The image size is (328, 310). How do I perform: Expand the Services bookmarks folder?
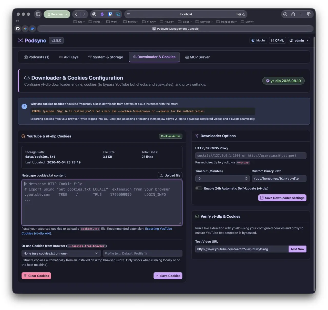pos(204,22)
